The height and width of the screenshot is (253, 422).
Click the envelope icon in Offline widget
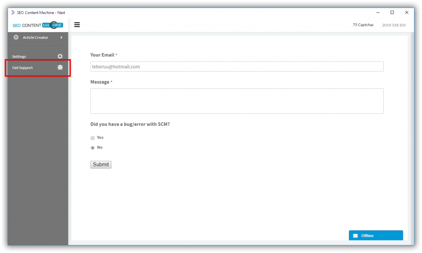(356, 236)
